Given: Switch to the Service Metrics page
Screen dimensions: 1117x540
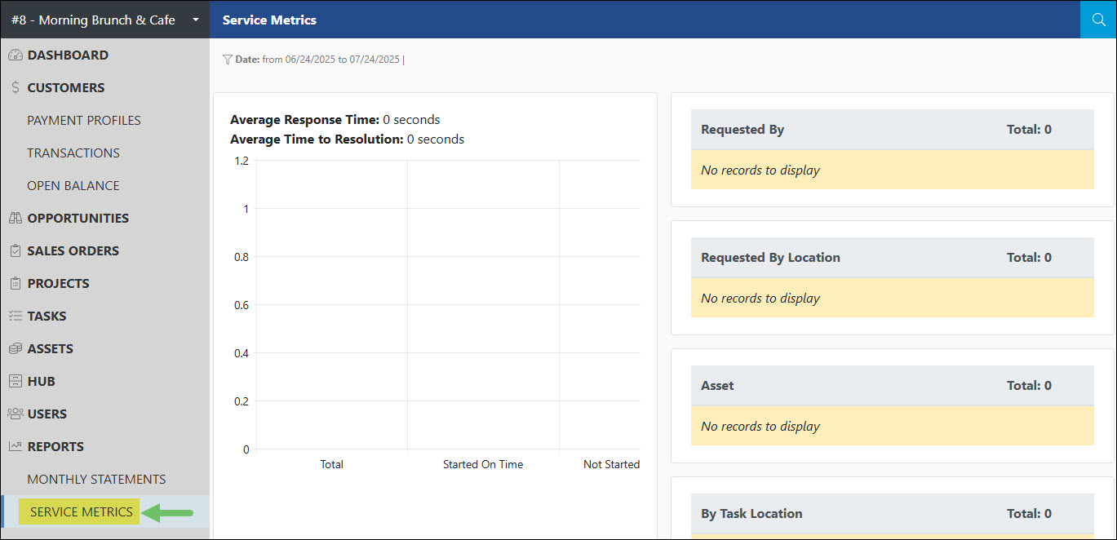Looking at the screenshot, I should click(x=79, y=511).
